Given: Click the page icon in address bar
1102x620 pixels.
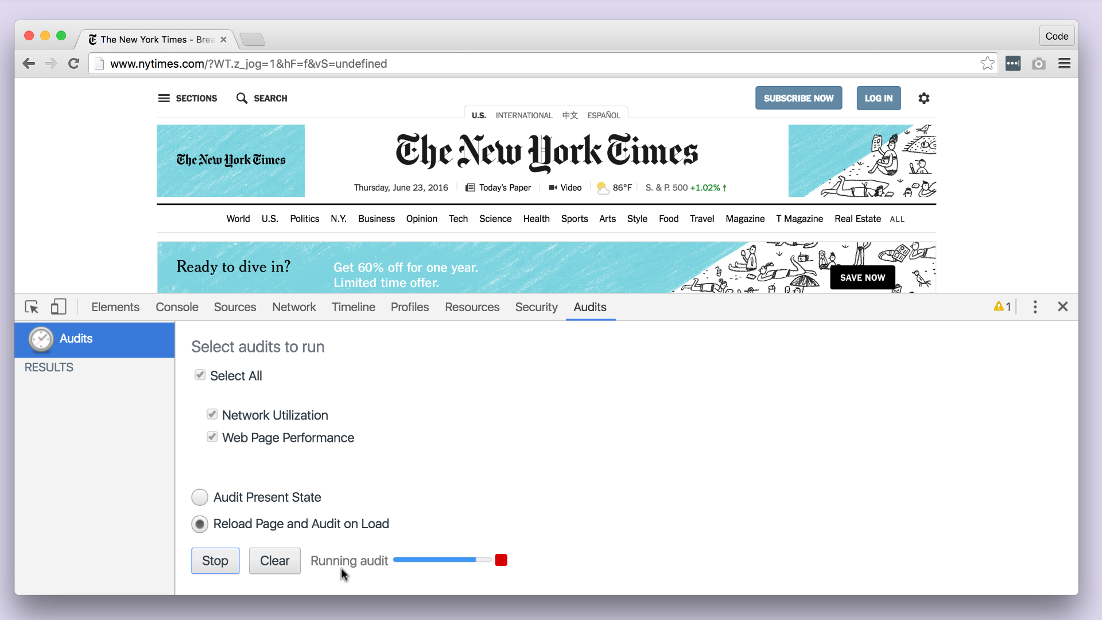Looking at the screenshot, I should [x=99, y=64].
